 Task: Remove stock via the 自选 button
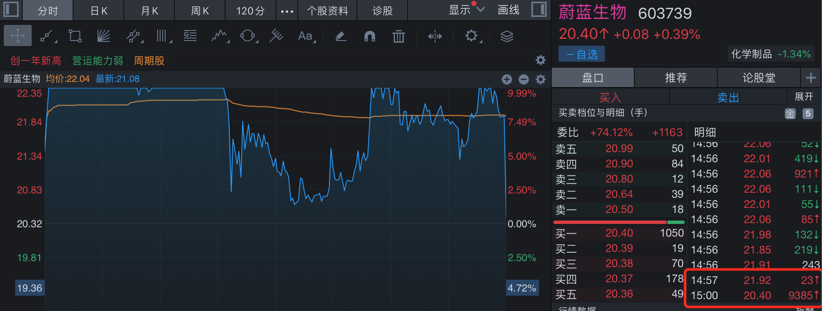582,54
